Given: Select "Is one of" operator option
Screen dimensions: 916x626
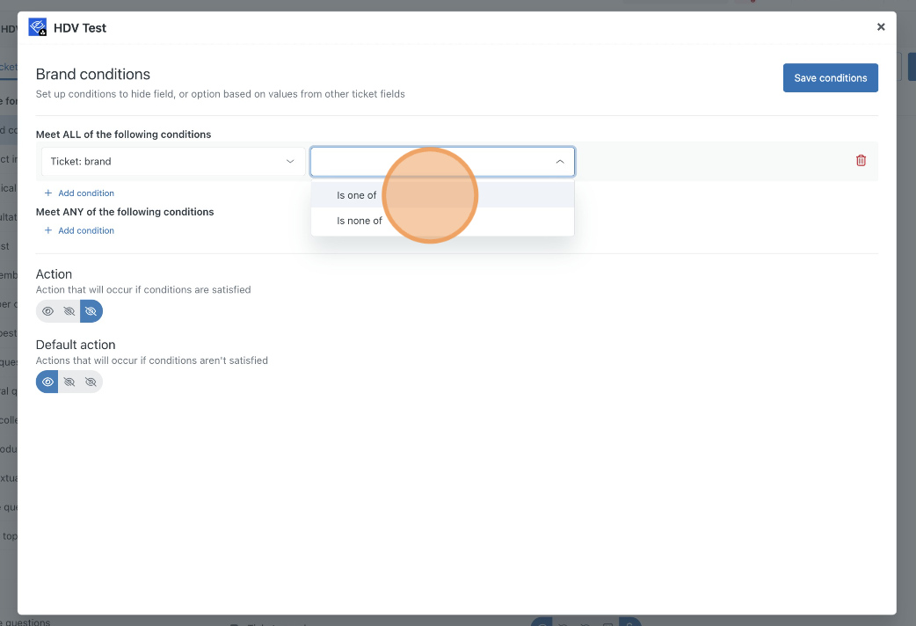Looking at the screenshot, I should click(x=357, y=195).
